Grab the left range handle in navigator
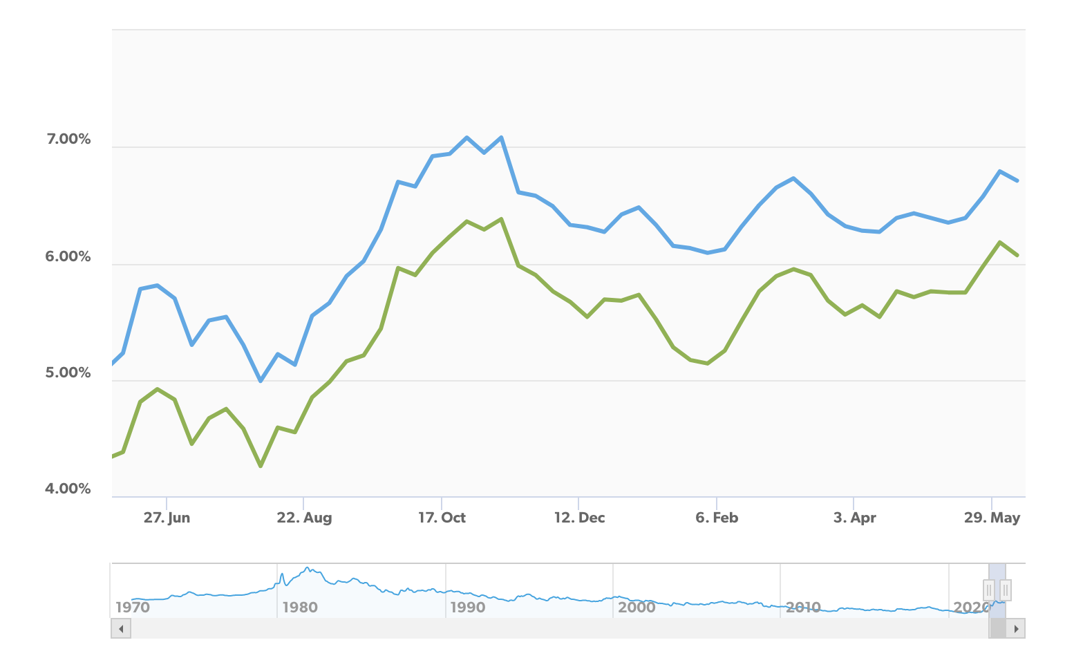This screenshot has width=1074, height=658. tap(989, 590)
